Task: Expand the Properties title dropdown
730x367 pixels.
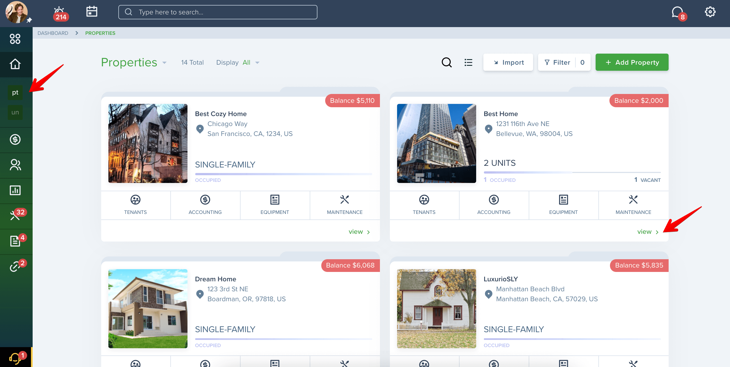Action: 164,63
